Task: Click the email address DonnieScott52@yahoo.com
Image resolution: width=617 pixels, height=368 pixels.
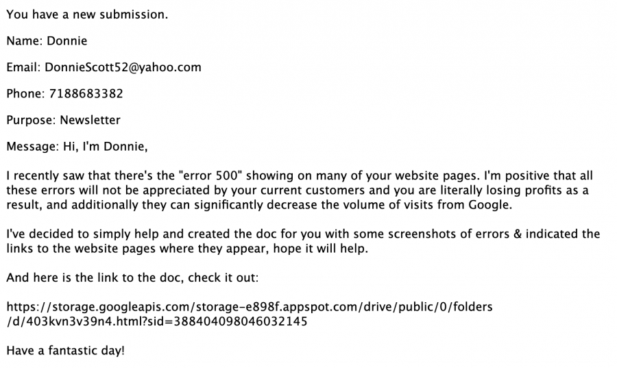Action: point(123,67)
